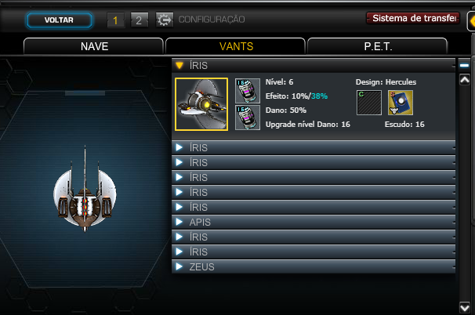Collapse the open Íris drone section
This screenshot has height=315, width=475.
pos(314,65)
